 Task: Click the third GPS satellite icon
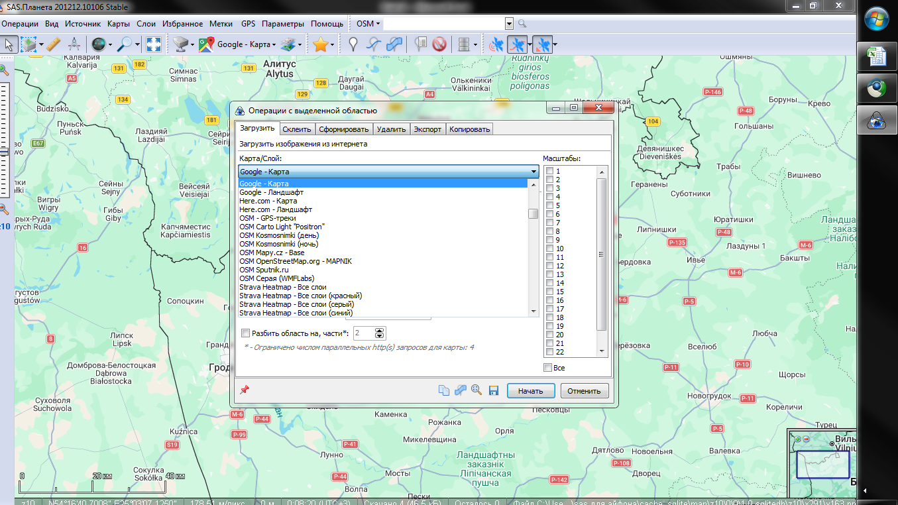[541, 44]
